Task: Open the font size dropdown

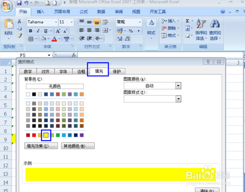Action: click(72, 22)
